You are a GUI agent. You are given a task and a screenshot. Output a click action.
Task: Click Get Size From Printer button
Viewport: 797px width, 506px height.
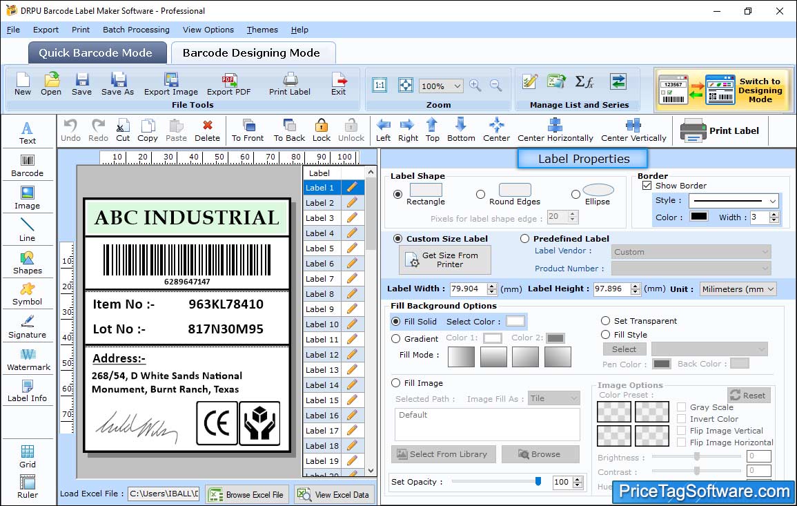(445, 260)
